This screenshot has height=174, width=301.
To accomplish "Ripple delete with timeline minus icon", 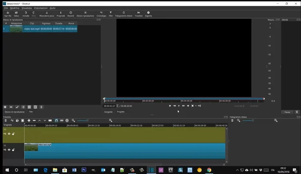I will pos(34,121).
